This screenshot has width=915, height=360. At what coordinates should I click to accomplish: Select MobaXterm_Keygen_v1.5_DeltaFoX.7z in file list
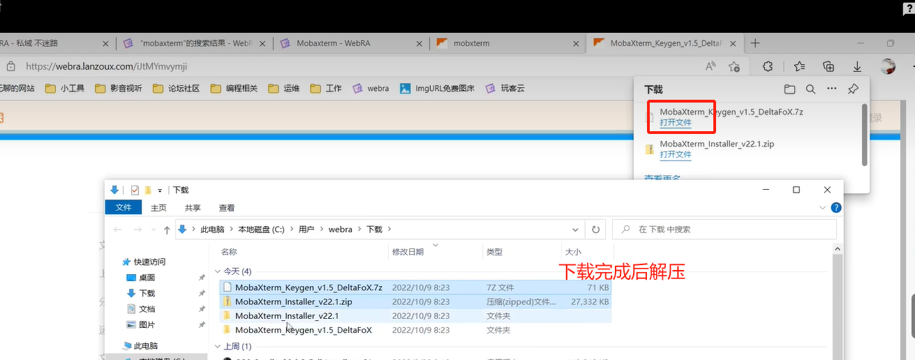(416, 287)
